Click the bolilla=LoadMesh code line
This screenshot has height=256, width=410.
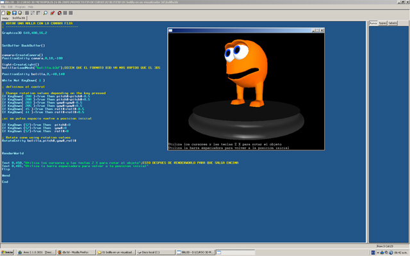pyautogui.click(x=81, y=68)
